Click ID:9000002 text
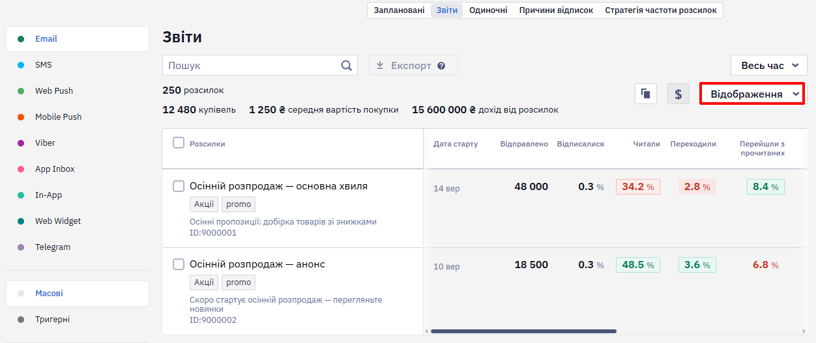This screenshot has height=343, width=816. pyautogui.click(x=213, y=320)
